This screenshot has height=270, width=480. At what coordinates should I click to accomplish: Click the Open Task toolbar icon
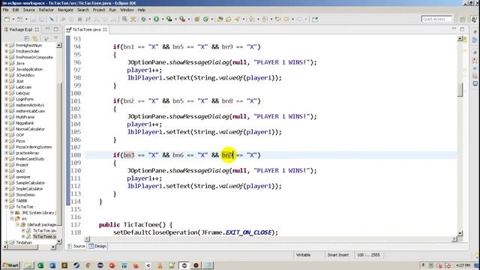[x=228, y=19]
